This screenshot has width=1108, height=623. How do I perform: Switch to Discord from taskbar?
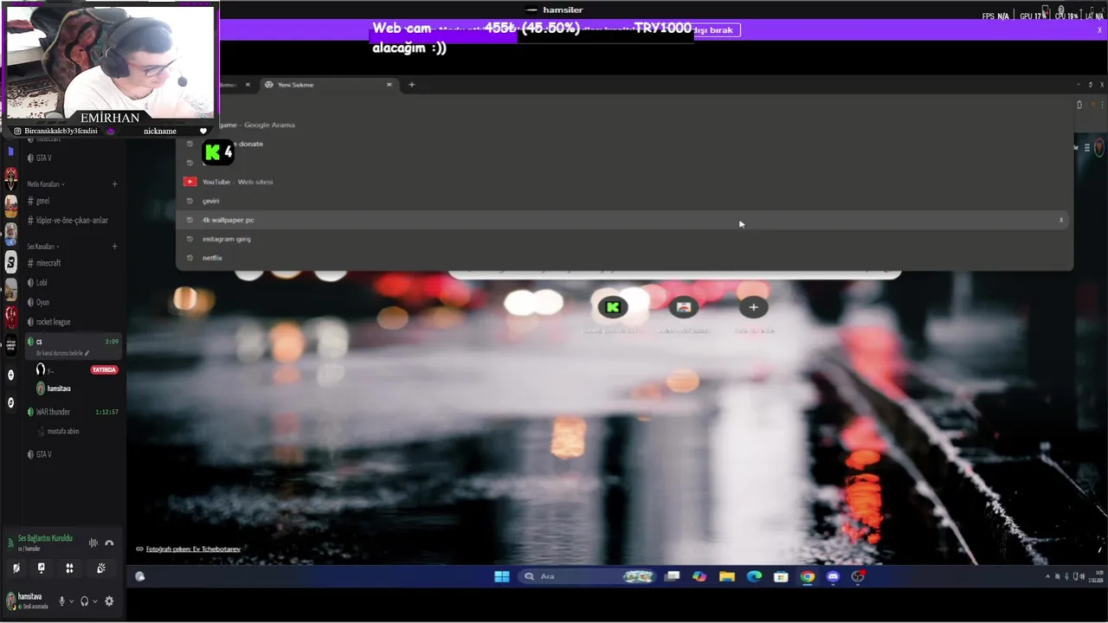[833, 576]
